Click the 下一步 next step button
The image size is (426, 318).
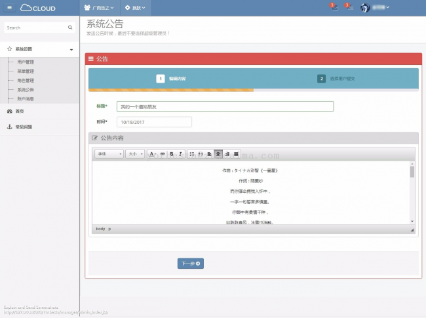pyautogui.click(x=190, y=264)
